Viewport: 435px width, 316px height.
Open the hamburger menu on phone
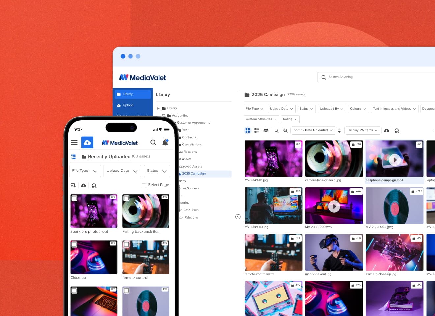point(74,143)
